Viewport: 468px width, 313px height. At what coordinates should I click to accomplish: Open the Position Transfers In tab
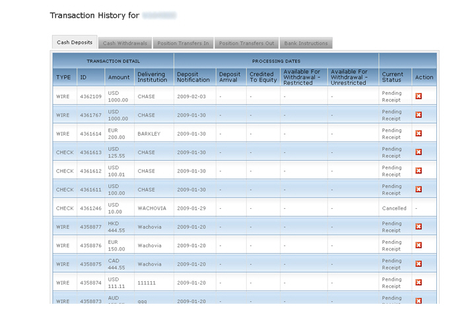pyautogui.click(x=183, y=43)
